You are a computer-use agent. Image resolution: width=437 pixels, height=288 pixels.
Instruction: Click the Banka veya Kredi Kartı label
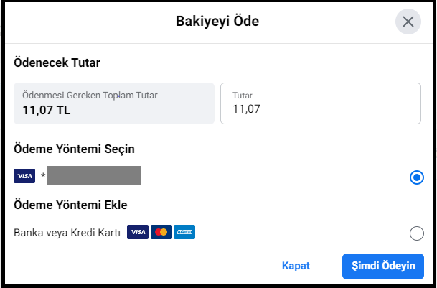tap(67, 233)
